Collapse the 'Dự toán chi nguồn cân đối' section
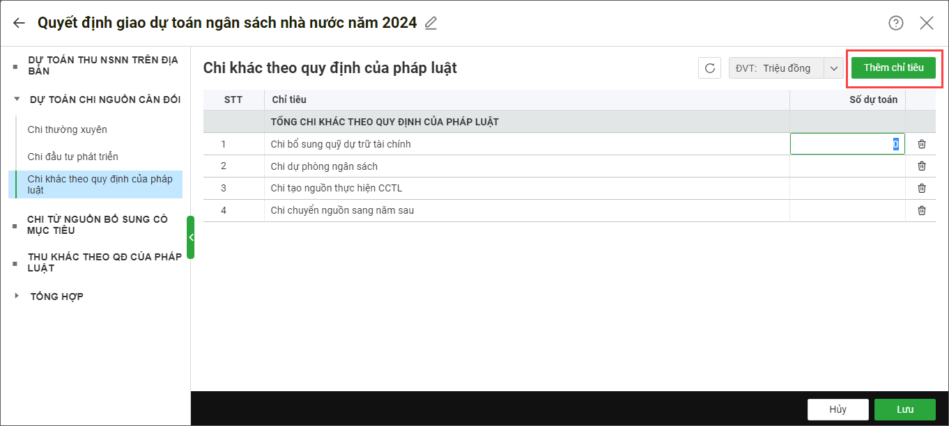This screenshot has height=426, width=949. pyautogui.click(x=17, y=100)
